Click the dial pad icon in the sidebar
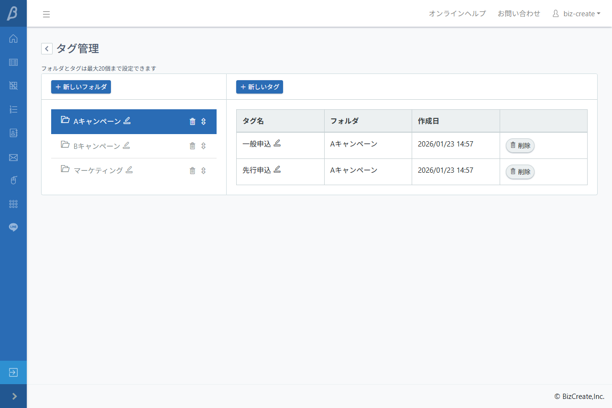 point(13,204)
